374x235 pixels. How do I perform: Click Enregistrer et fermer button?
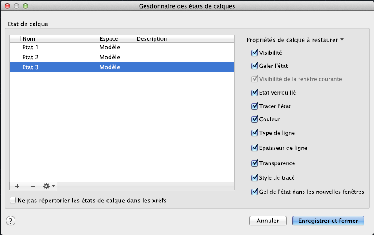pyautogui.click(x=328, y=221)
